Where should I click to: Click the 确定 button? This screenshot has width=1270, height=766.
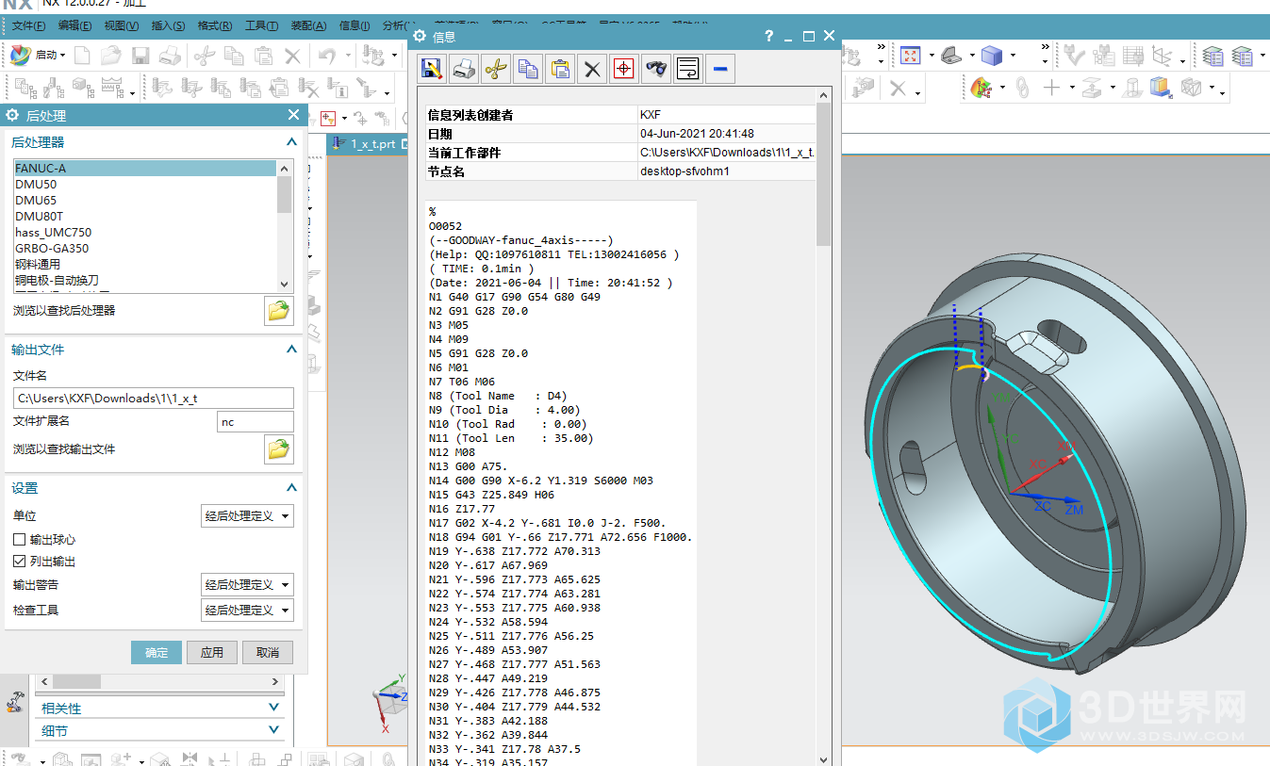click(x=157, y=652)
